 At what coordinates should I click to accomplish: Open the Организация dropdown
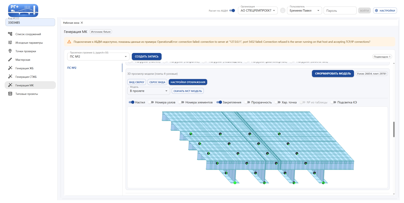(258, 11)
